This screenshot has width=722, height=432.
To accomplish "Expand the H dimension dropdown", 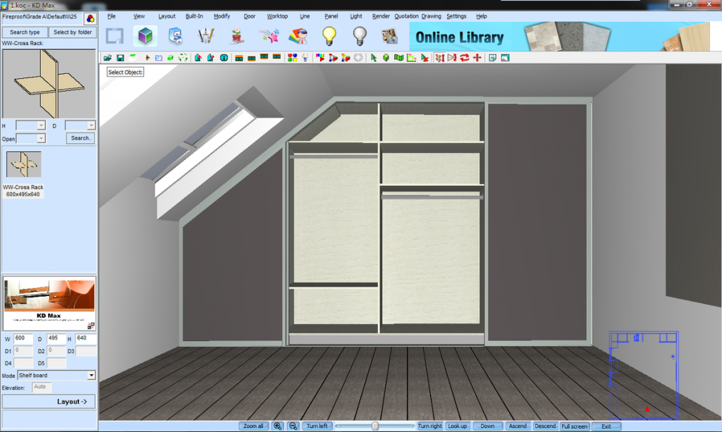I will coord(41,125).
